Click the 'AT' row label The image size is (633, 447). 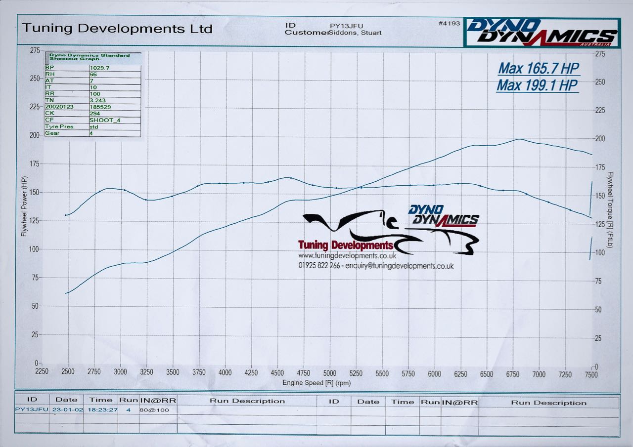click(49, 81)
